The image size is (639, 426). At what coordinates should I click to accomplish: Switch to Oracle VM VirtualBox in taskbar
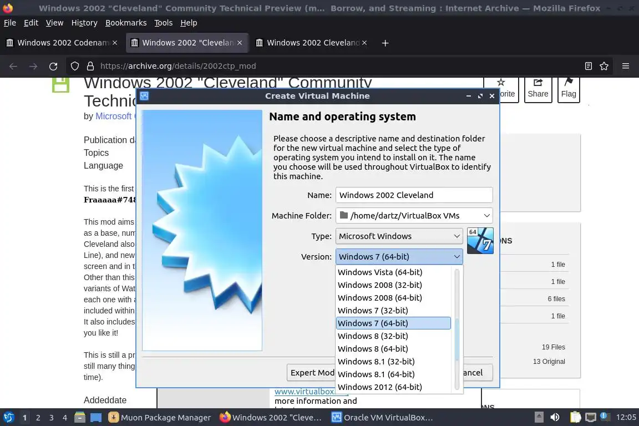click(x=382, y=418)
